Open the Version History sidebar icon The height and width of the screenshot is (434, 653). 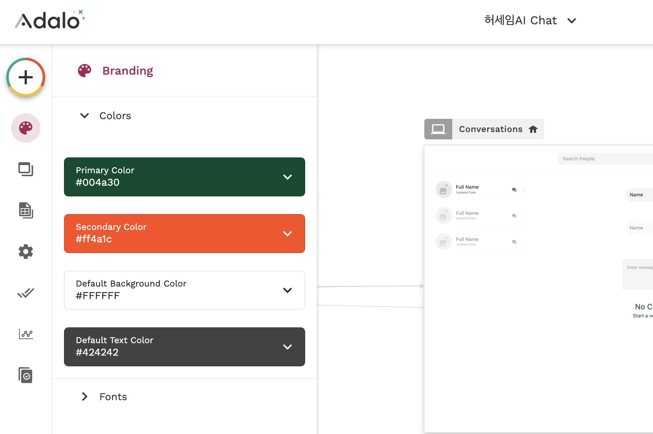point(26,375)
